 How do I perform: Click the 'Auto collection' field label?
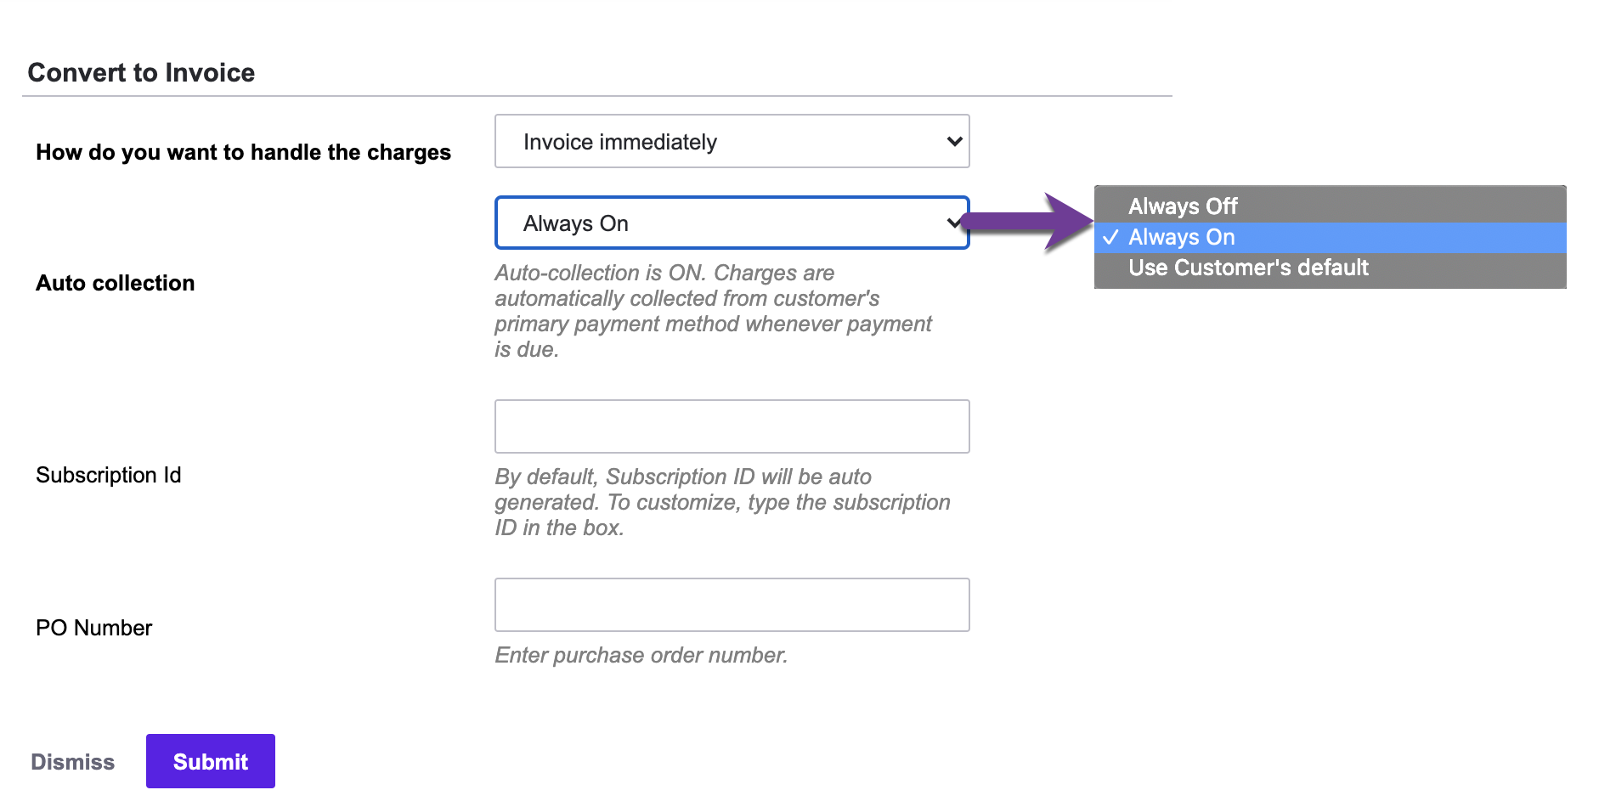pos(116,283)
